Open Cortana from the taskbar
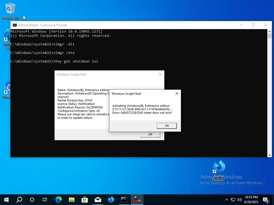 click(x=32, y=200)
